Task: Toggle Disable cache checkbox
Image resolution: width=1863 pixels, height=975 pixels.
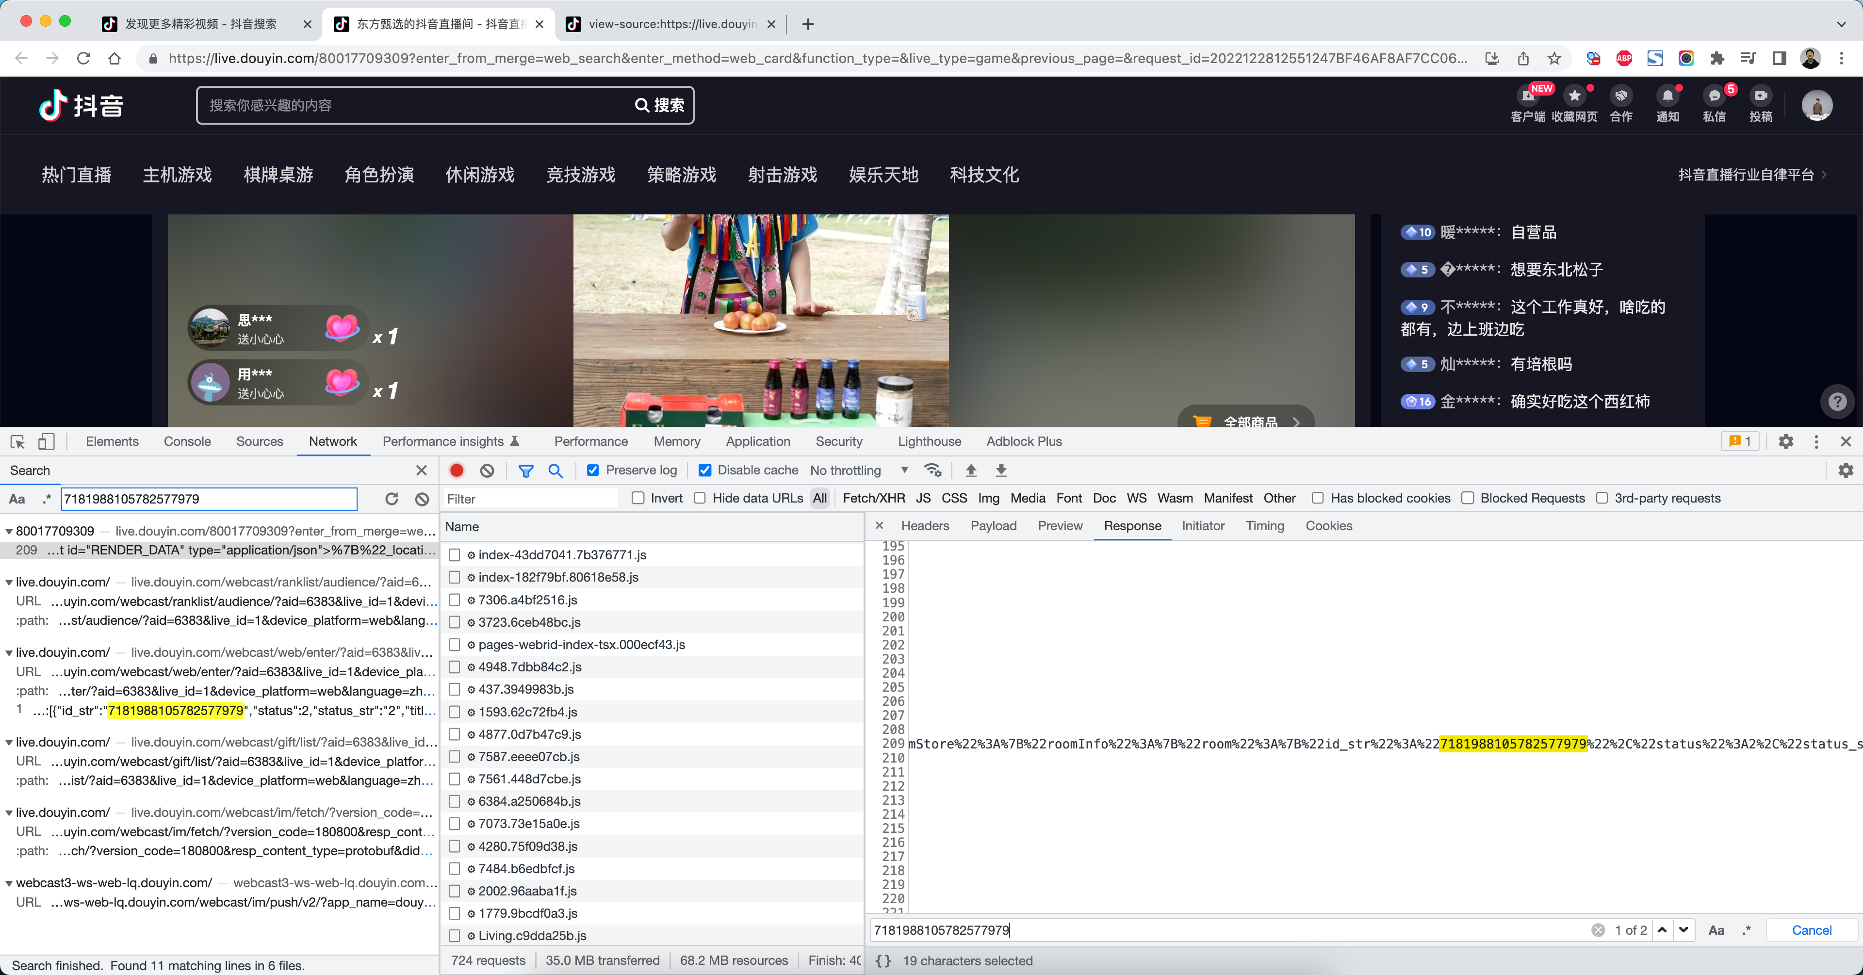Action: (x=705, y=470)
